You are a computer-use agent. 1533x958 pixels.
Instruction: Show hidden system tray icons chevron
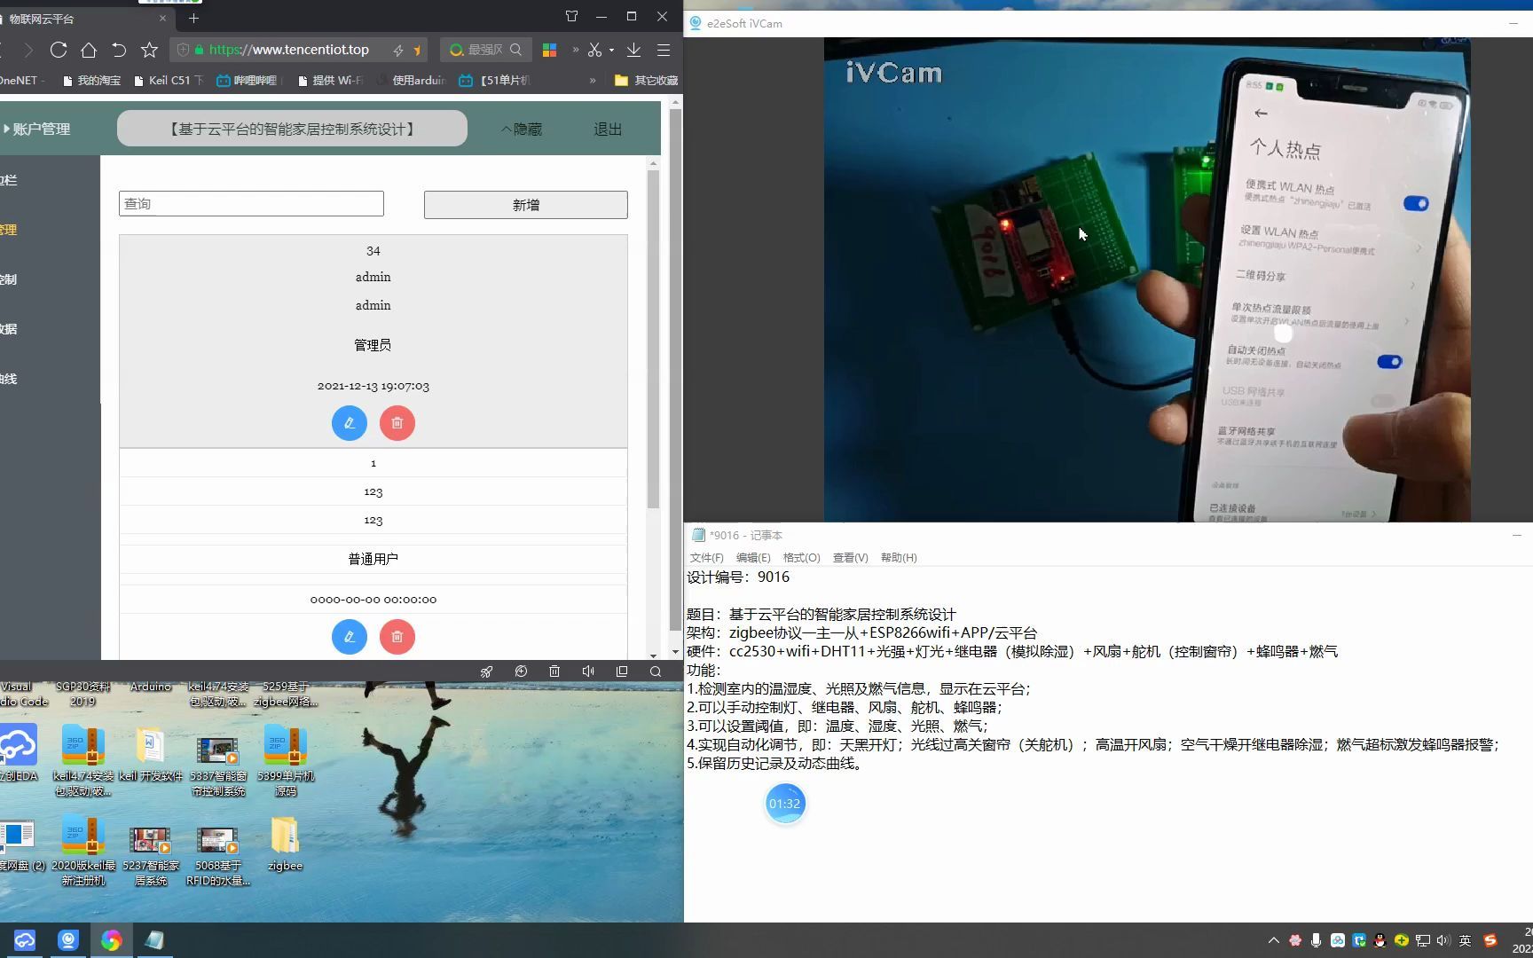[x=1274, y=940]
